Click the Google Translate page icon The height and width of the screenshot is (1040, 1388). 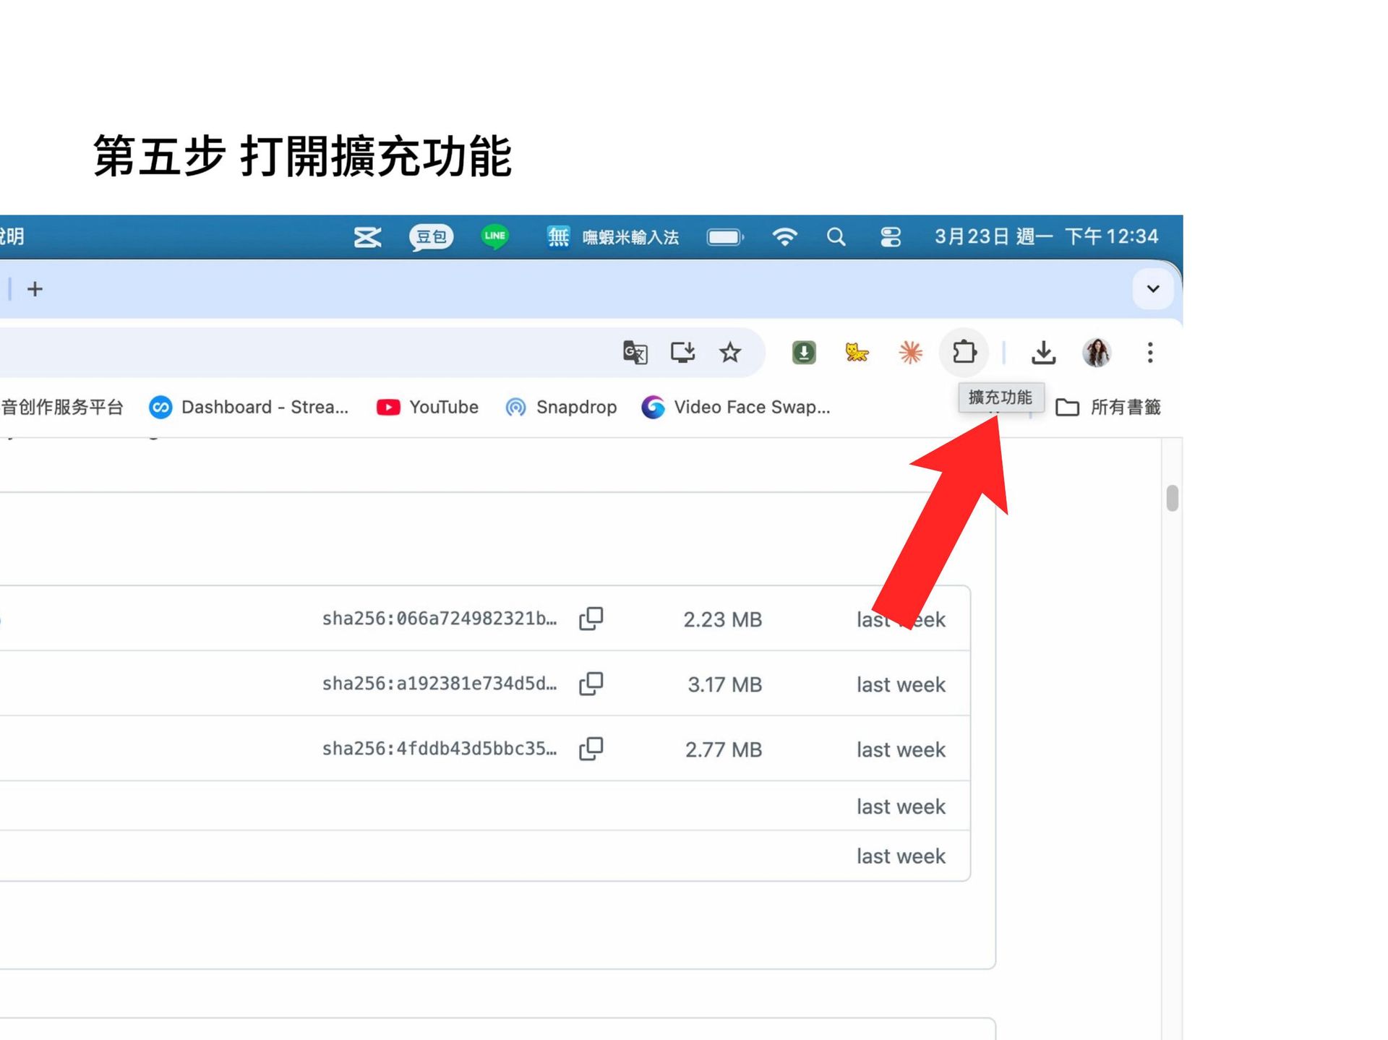635,353
